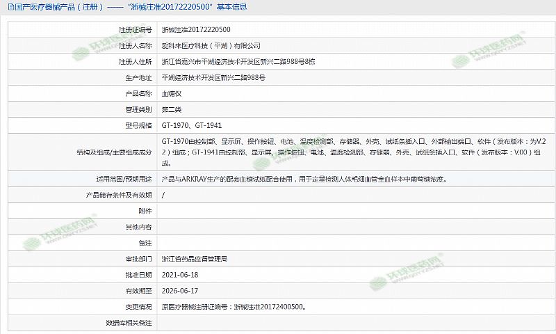556x334 pixels.
Task: Click approval department 浙江省药品监督管理局
Action: (194, 259)
